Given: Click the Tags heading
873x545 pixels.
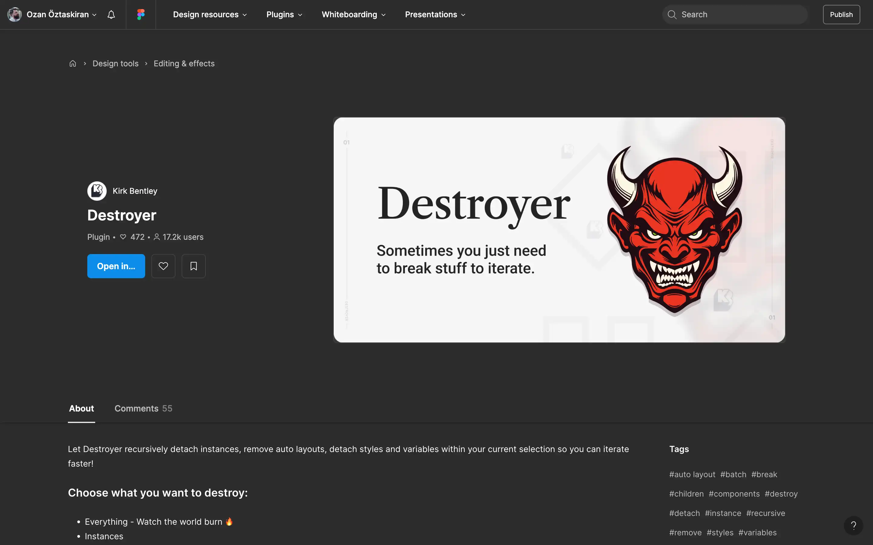Looking at the screenshot, I should 679,449.
